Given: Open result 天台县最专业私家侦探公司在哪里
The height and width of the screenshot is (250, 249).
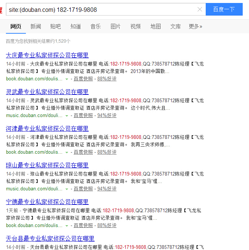Looking at the screenshot, I should [50, 239].
